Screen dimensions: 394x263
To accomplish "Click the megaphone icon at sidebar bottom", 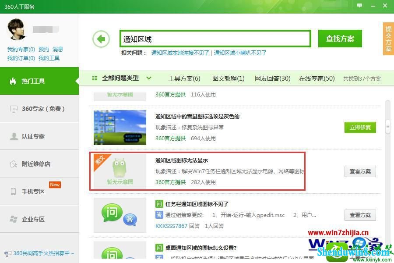I will 8,253.
